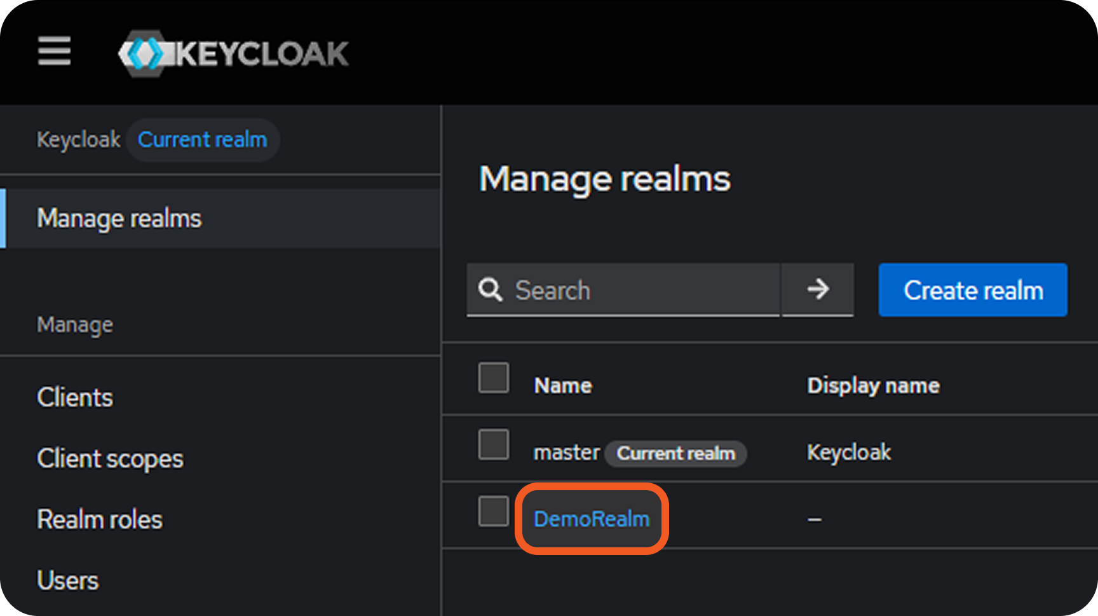Viewport: 1098px width, 616px height.
Task: Click the Display name column header
Action: (873, 386)
